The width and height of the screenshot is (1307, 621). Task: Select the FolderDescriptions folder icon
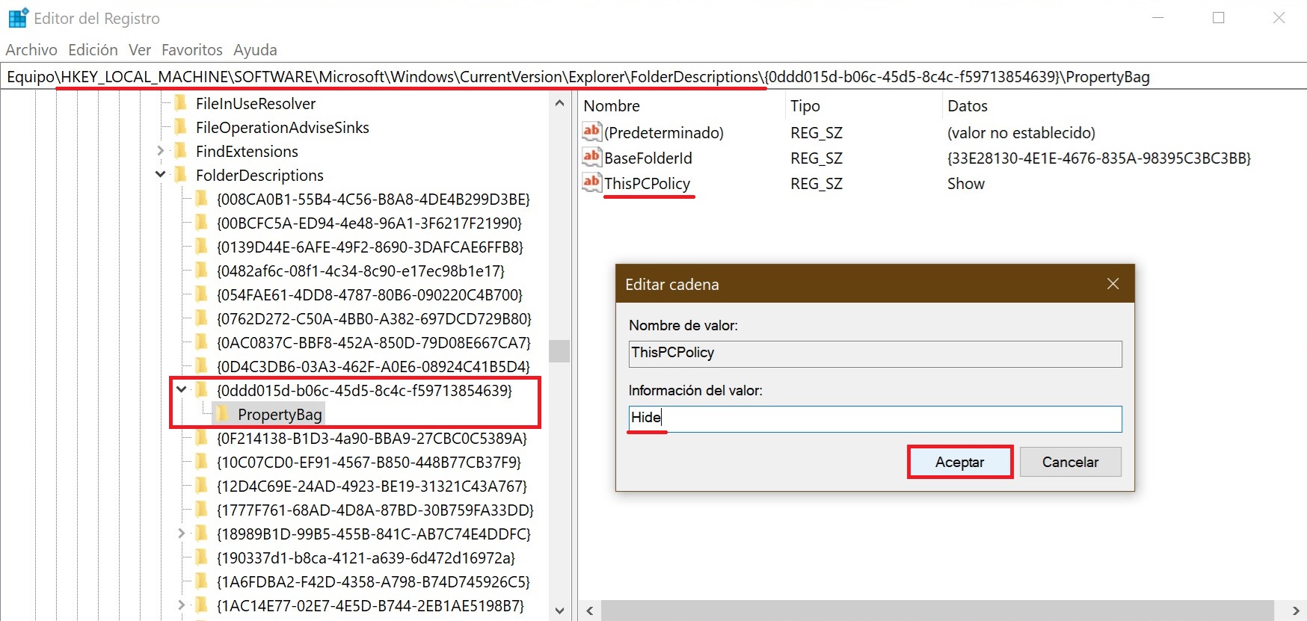tap(180, 175)
